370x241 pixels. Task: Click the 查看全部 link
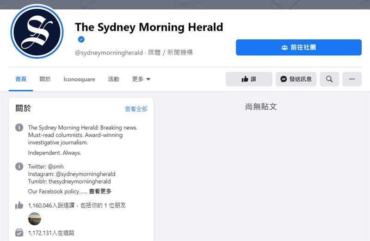136,109
